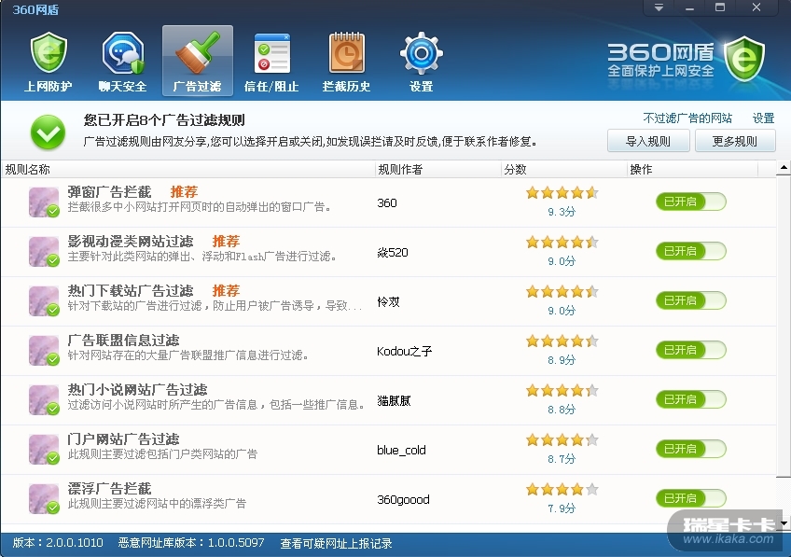Image resolution: width=791 pixels, height=557 pixels.
Task: Click the scrollbar down arrow
Action: pyautogui.click(x=784, y=523)
